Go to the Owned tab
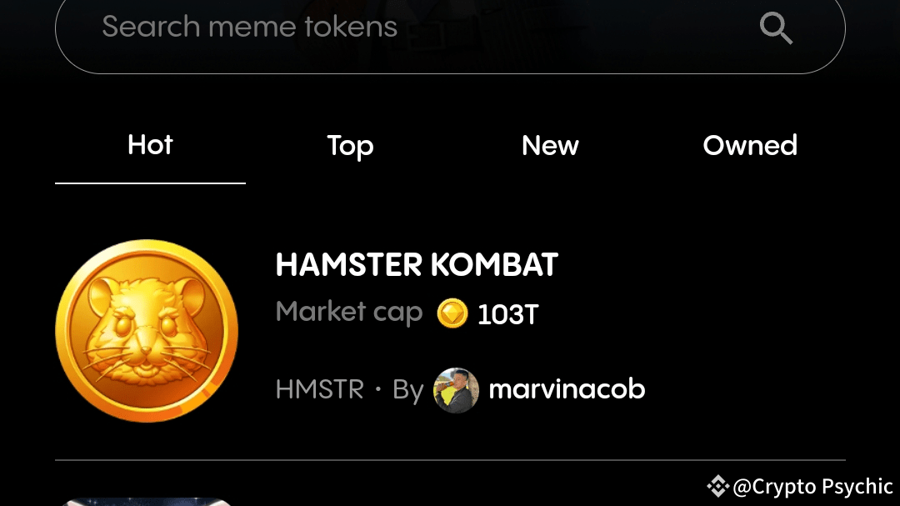 750,145
